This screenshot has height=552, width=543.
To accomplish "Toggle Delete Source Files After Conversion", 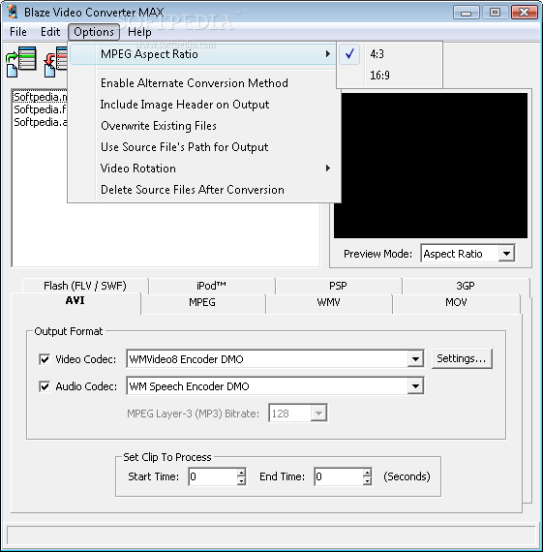I will pos(204,190).
